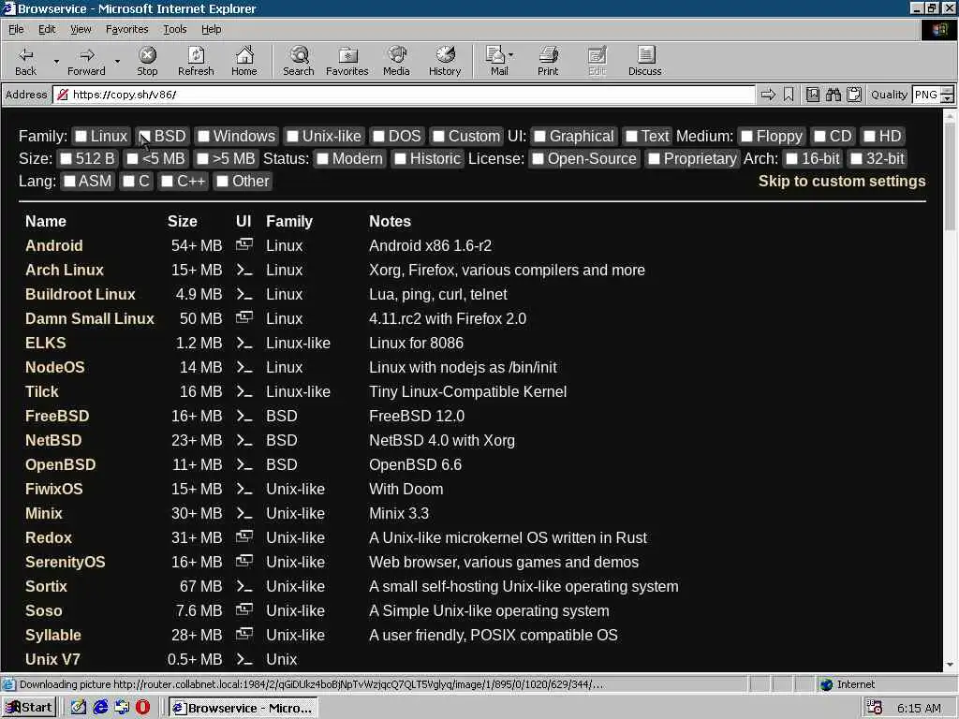Click the graphical UI icon in Android row

click(244, 245)
